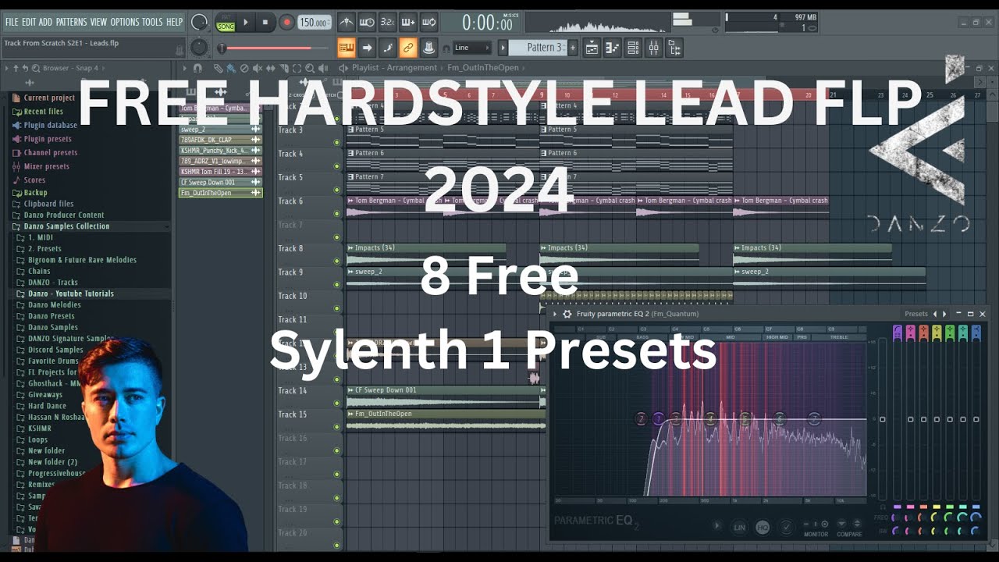Open the Line snap dropdown

(x=472, y=48)
